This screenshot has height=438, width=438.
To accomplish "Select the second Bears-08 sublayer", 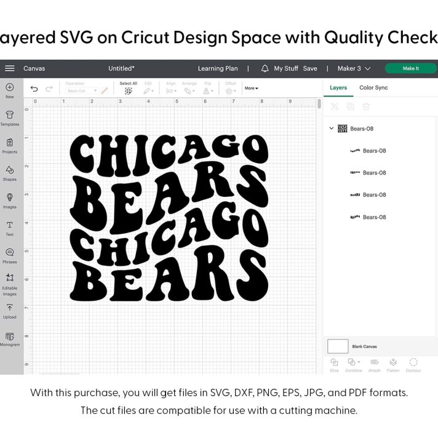I will coord(368,173).
